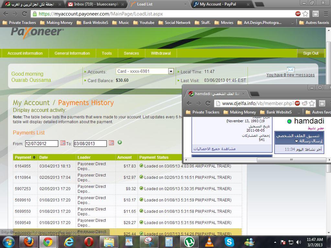331x248 pixels.
Task: Show hidden system tray icons
Action: tap(275, 242)
